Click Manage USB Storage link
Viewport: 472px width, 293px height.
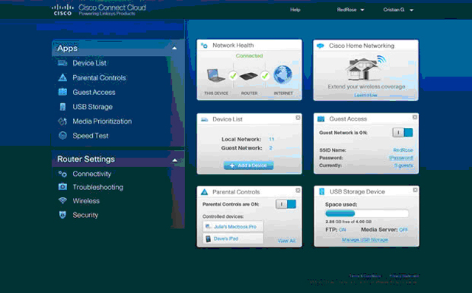point(365,239)
